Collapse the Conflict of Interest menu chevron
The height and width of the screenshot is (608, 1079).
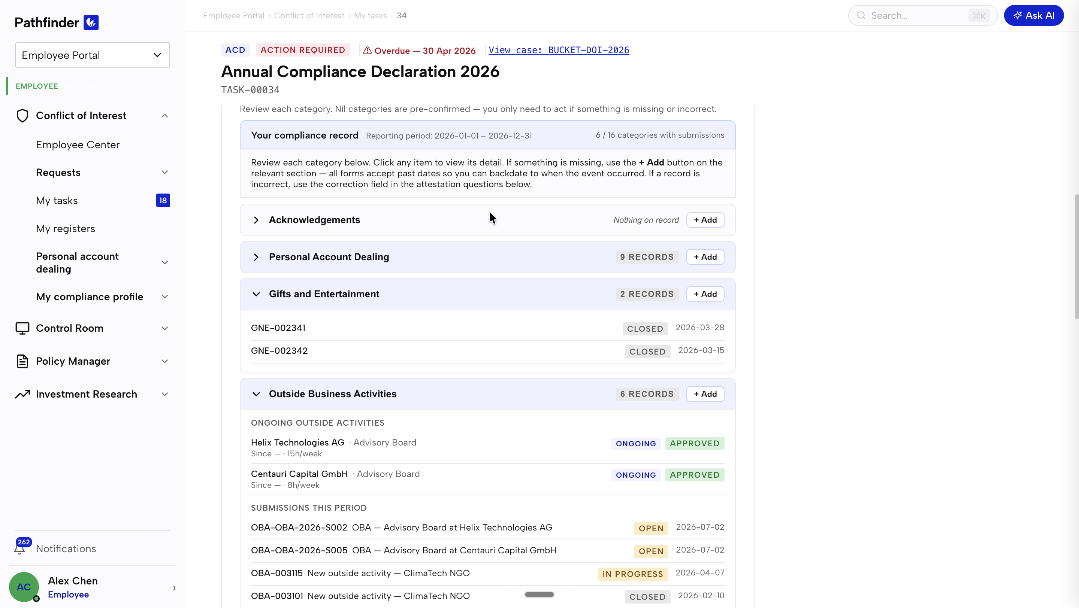tap(165, 116)
